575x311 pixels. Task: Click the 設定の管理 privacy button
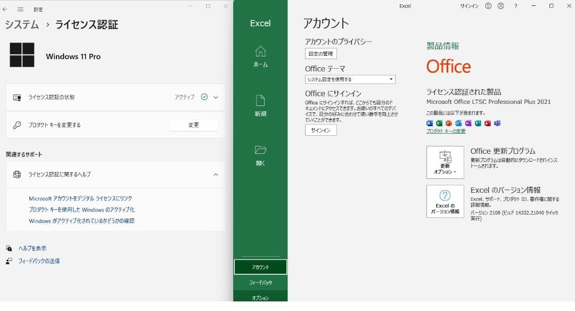tap(321, 54)
